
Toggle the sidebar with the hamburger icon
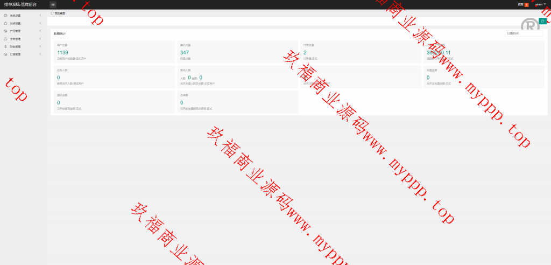53,4
